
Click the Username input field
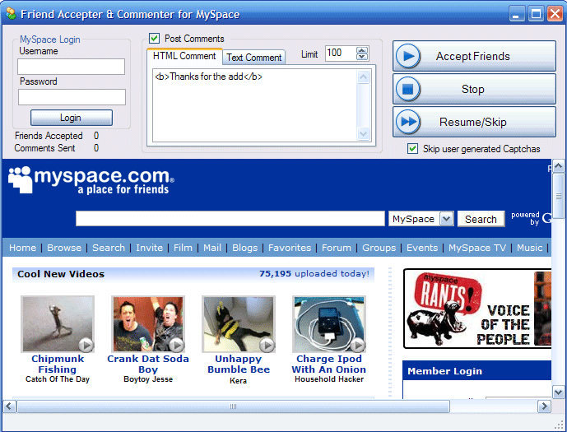(x=72, y=67)
